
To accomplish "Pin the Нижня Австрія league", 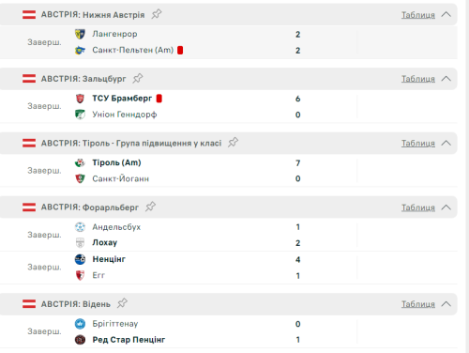I will point(157,14).
